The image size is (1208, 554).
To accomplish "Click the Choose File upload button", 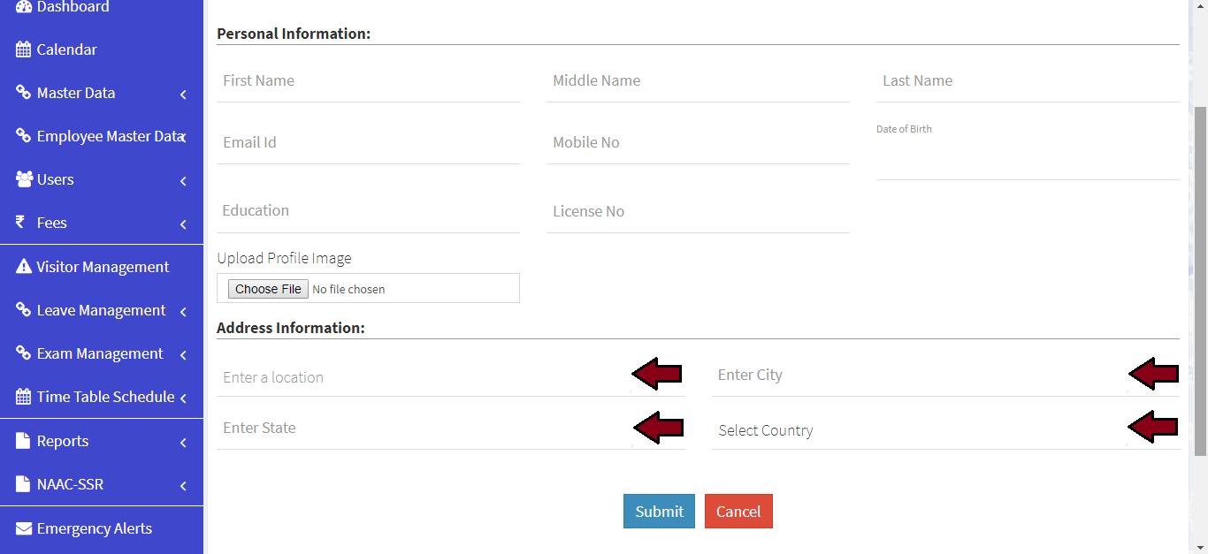I will coord(268,289).
